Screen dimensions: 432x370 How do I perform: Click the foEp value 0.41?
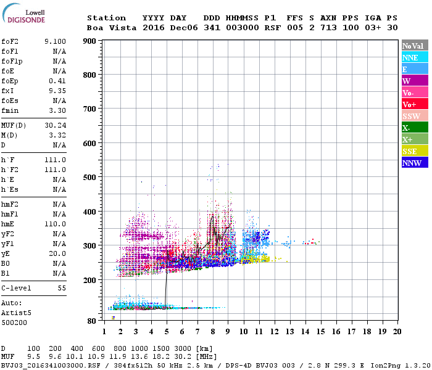pos(57,81)
